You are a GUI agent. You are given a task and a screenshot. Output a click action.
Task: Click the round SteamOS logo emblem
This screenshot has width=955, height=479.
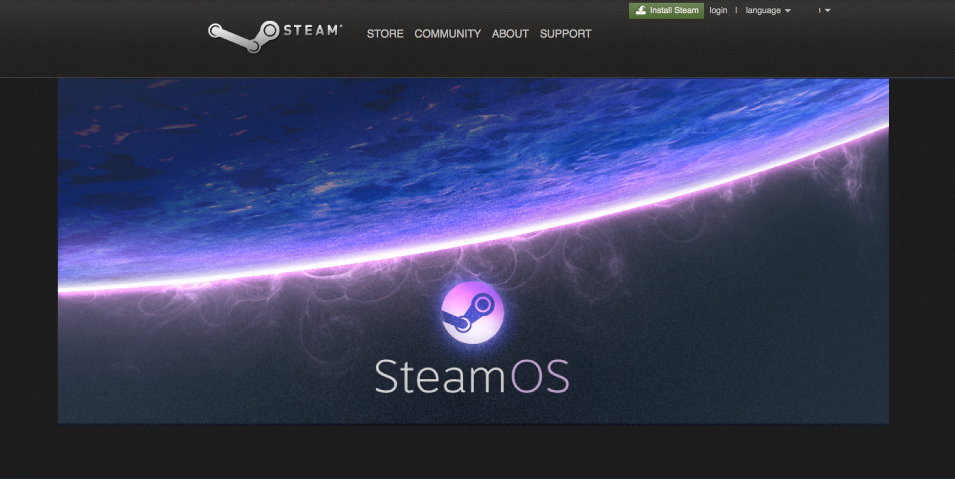pyautogui.click(x=472, y=313)
